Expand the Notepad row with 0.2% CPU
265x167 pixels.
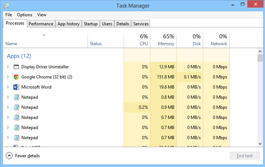(x=8, y=107)
